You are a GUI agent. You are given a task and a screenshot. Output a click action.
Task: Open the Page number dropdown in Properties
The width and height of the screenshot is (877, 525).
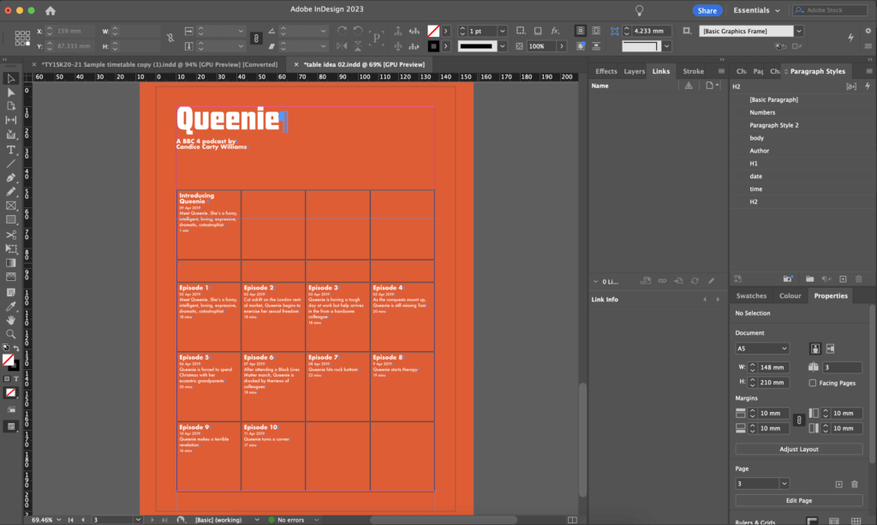[784, 484]
